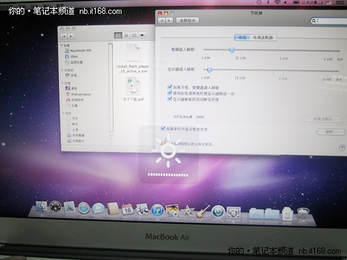Select iDisk in Finder sidebar
347x260 pixels.
click(x=71, y=56)
